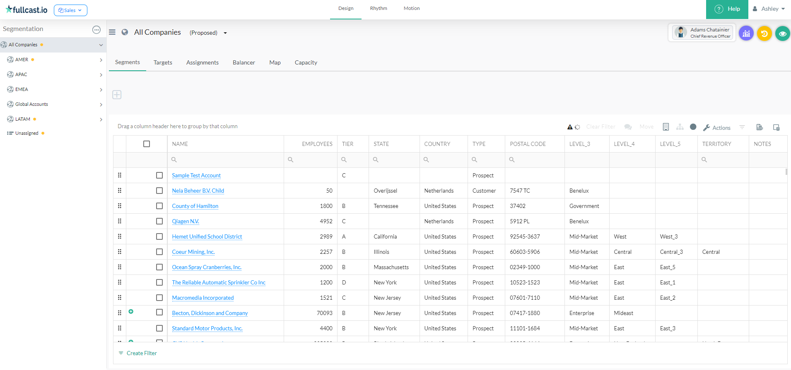Expand the APAC territory node
The image size is (791, 370).
click(x=101, y=75)
